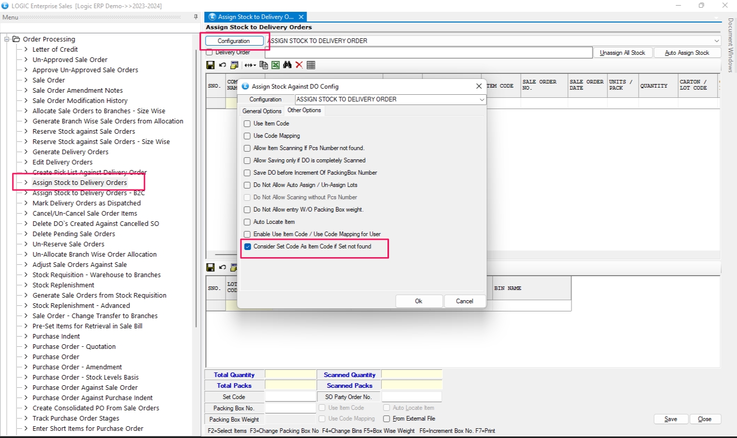Open the dialog's Configuration dropdown

[x=482, y=99]
